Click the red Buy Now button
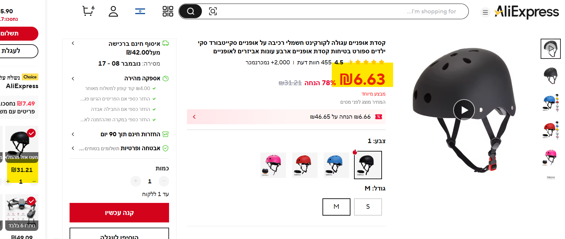This screenshot has height=239, width=565. [119, 213]
